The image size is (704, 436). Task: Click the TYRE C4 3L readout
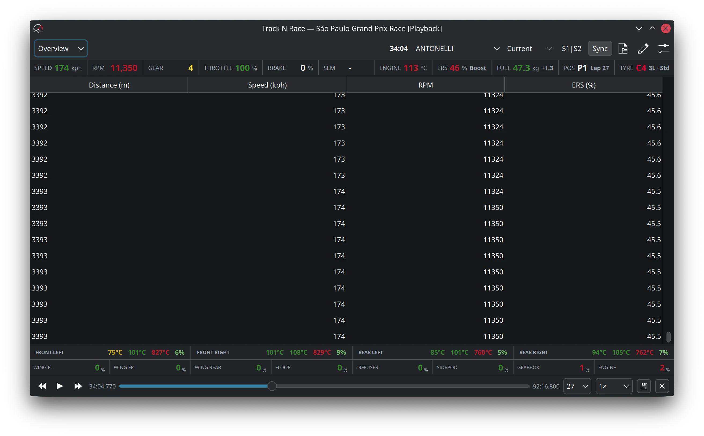coord(644,68)
